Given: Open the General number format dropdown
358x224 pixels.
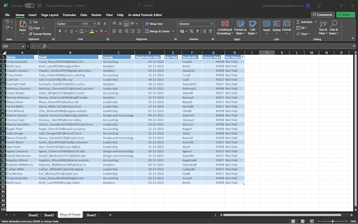Looking at the screenshot, I should (211, 24).
